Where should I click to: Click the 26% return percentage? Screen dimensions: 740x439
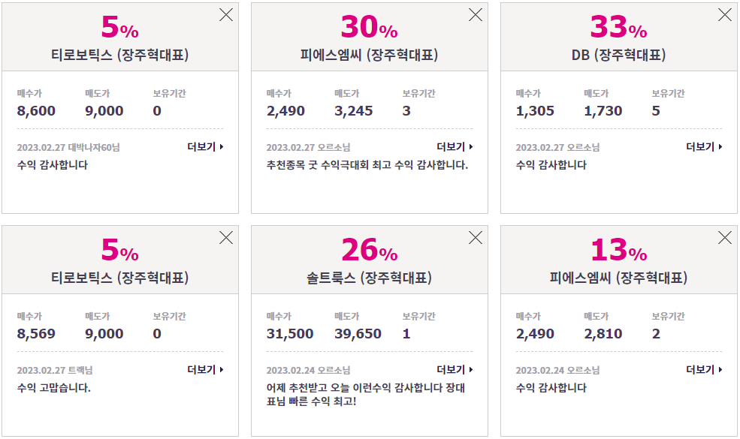pyautogui.click(x=370, y=250)
